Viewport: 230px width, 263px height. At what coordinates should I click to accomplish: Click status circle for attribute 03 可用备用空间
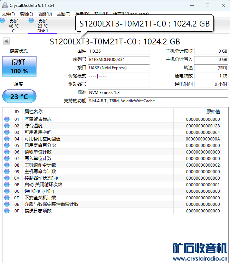tap(7, 132)
